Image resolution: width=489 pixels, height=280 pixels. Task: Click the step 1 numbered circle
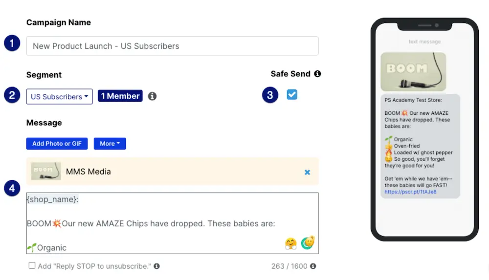click(12, 43)
